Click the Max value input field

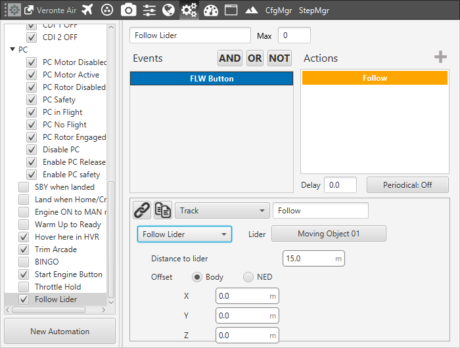click(x=294, y=35)
